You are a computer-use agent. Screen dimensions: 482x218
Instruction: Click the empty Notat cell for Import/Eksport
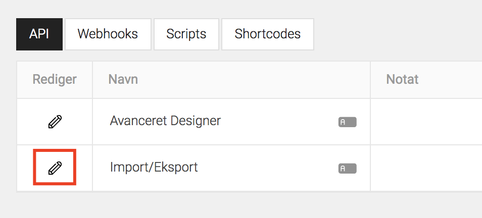coord(426,168)
